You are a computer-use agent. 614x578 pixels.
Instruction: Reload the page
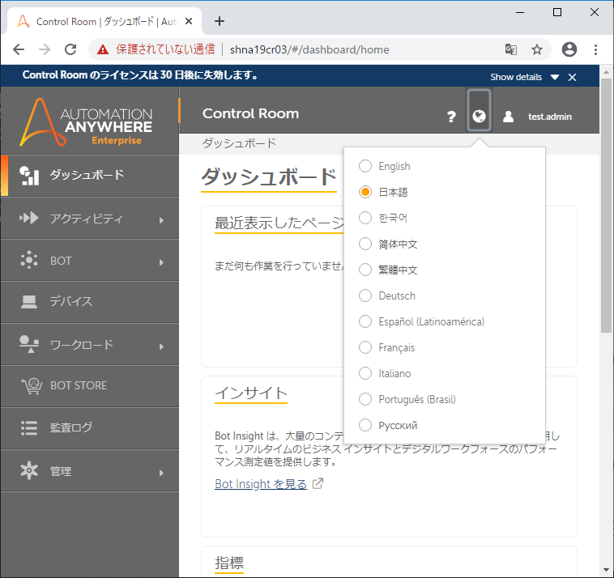pos(70,49)
